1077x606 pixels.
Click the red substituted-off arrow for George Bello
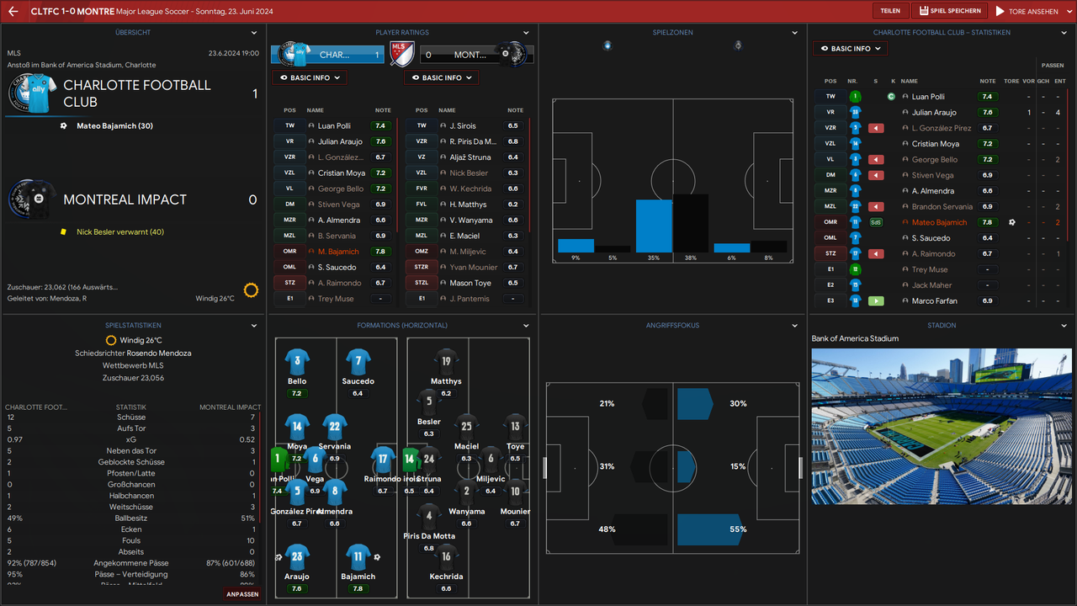coord(876,160)
